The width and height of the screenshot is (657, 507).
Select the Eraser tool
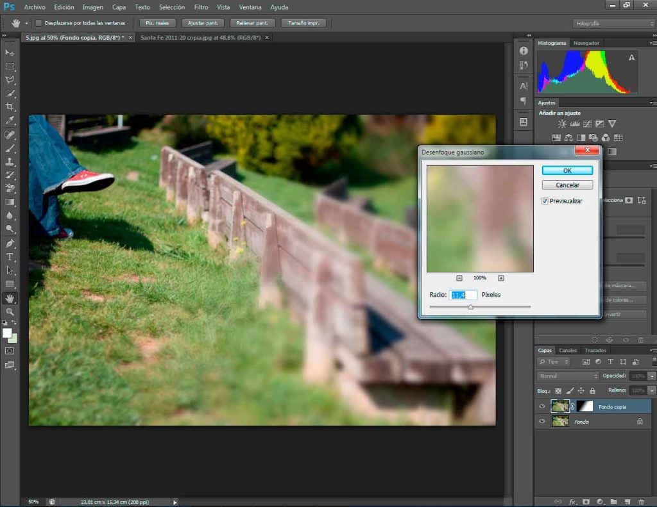[10, 188]
